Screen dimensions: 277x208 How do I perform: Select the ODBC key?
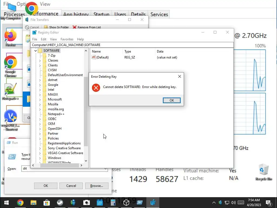pyautogui.click(x=52, y=119)
